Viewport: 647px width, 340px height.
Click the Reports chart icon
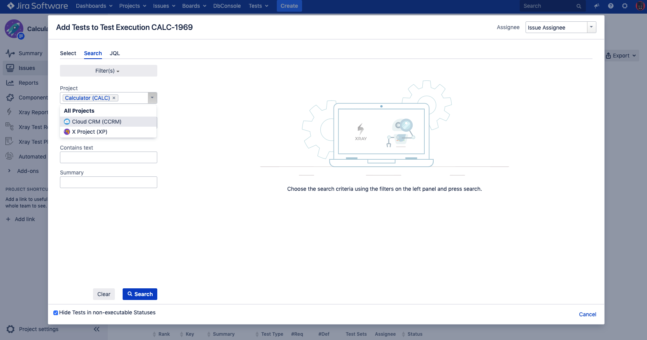(x=10, y=83)
